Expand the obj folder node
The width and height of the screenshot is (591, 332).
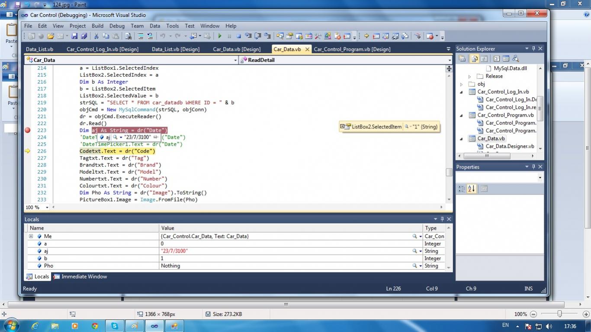click(x=461, y=84)
